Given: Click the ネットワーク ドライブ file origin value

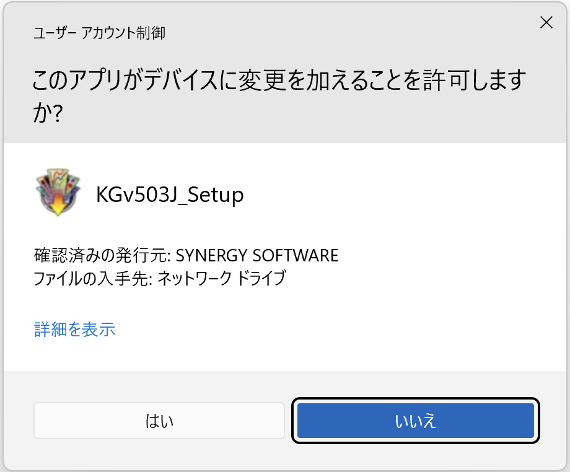Looking at the screenshot, I should click(x=221, y=278).
